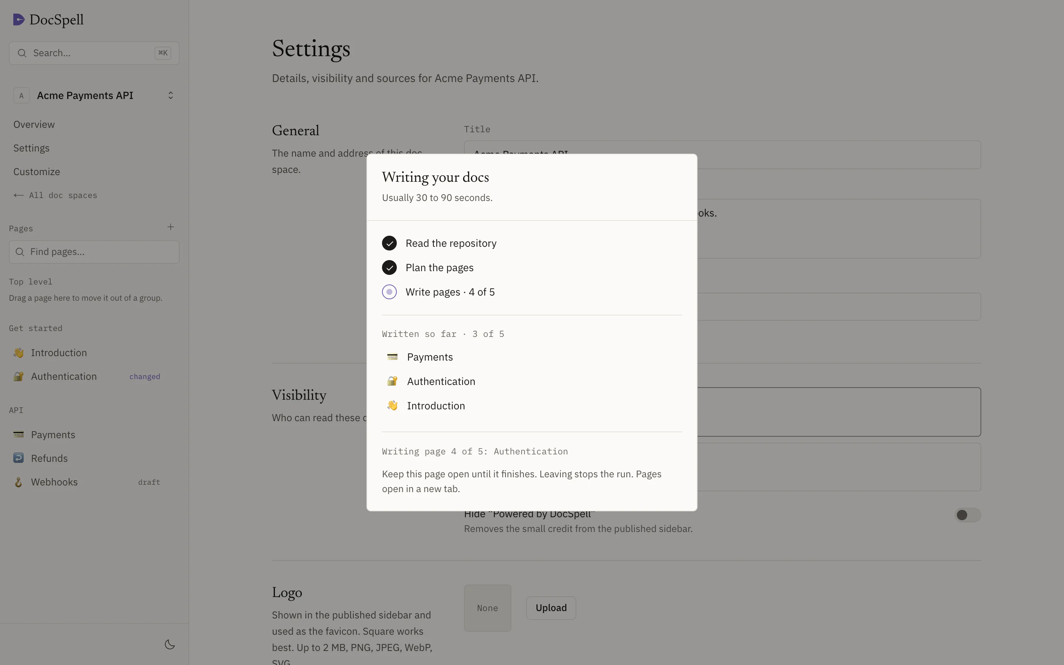Toggle dark mode with the moon icon
This screenshot has height=665, width=1064.
click(170, 644)
